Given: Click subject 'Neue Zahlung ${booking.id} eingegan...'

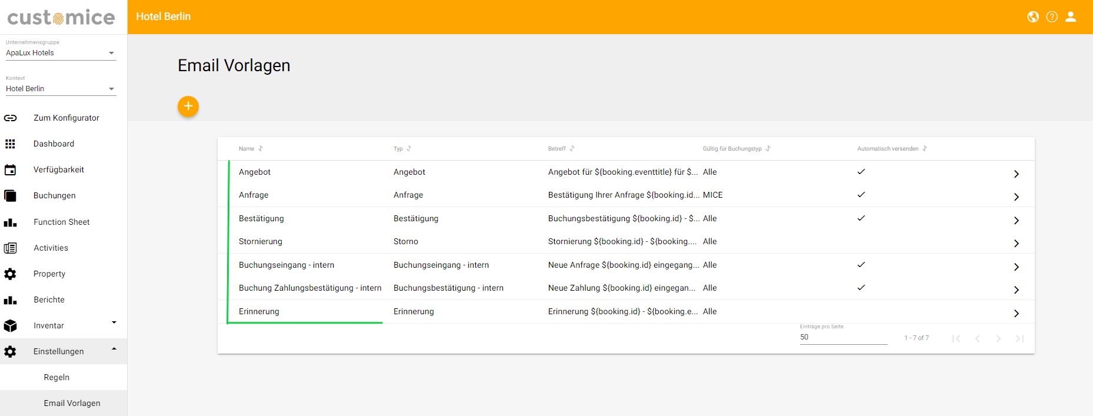Looking at the screenshot, I should (x=622, y=288).
